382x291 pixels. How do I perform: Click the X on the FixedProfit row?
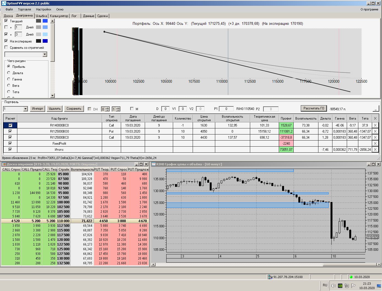[375, 144]
